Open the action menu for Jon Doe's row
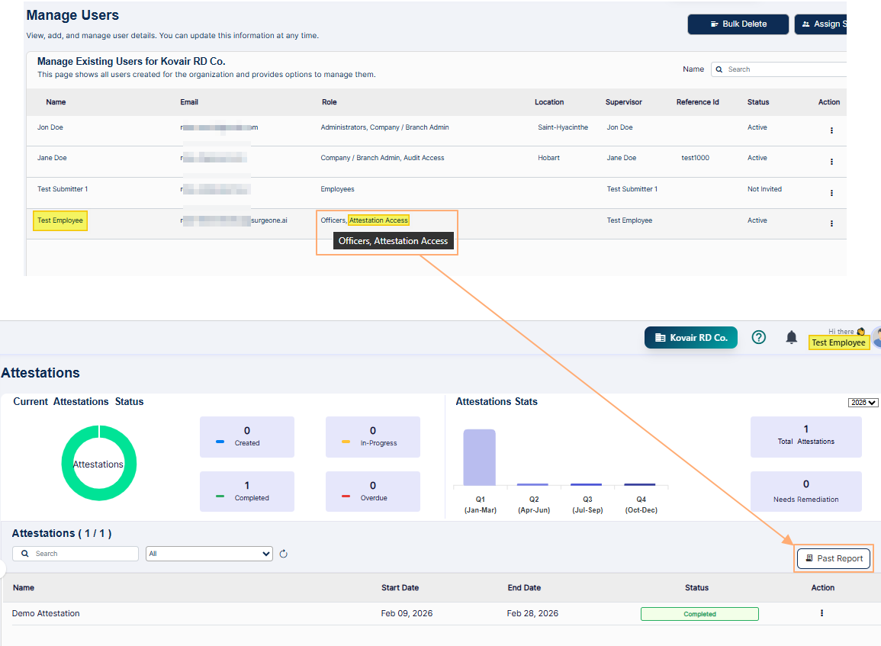This screenshot has width=881, height=646. pyautogui.click(x=831, y=130)
